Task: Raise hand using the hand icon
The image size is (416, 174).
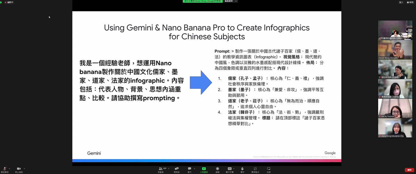Action: point(242,170)
